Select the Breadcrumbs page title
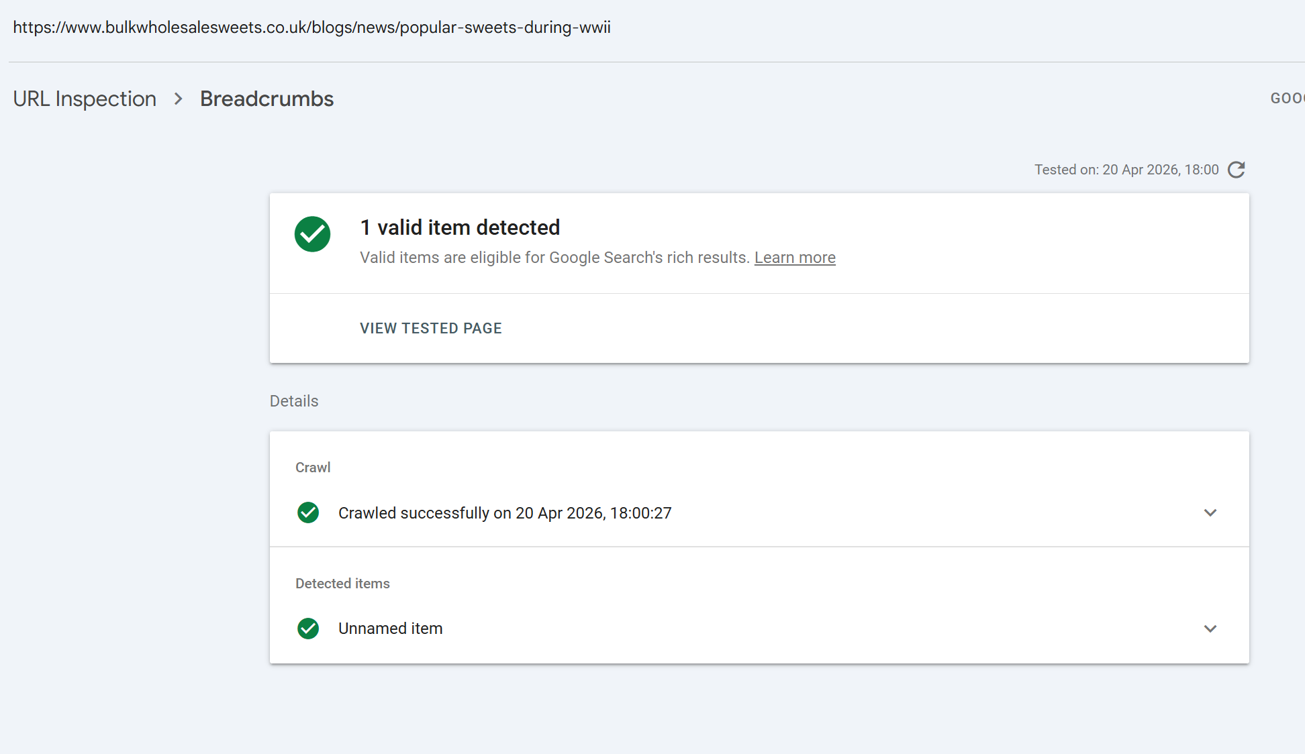The width and height of the screenshot is (1305, 754). [x=267, y=99]
